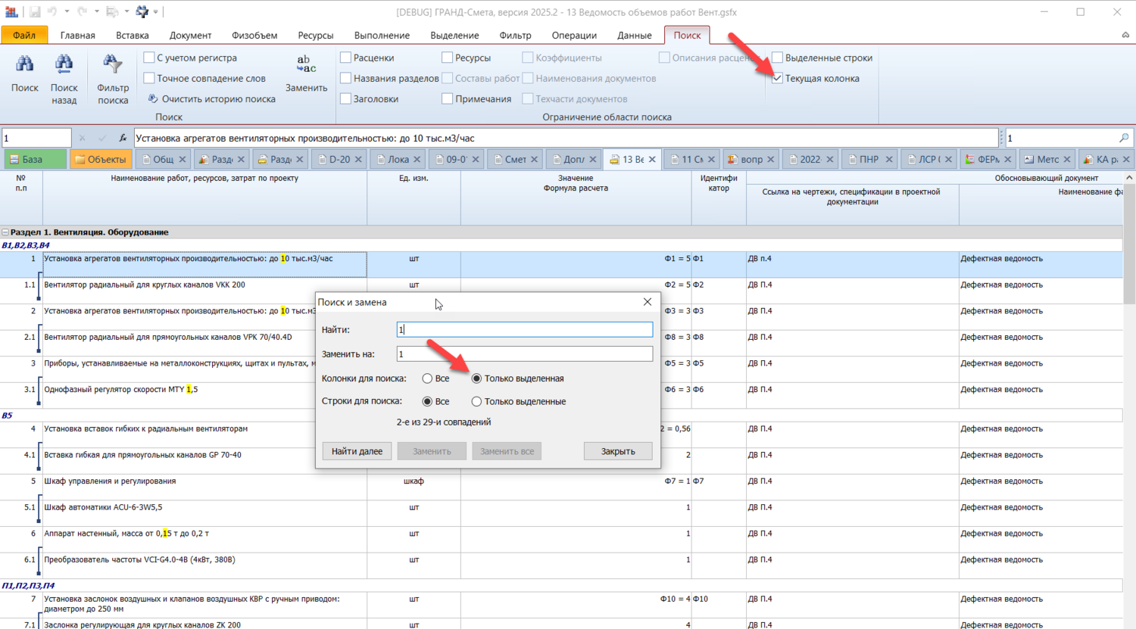Click into the Заменить на input field

pos(524,353)
